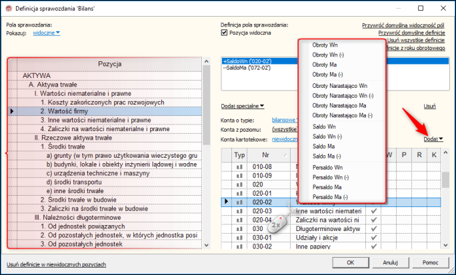Click 'Przywróć domyślną widoczność pól' link
This screenshot has height=275, width=456.
[x=403, y=25]
